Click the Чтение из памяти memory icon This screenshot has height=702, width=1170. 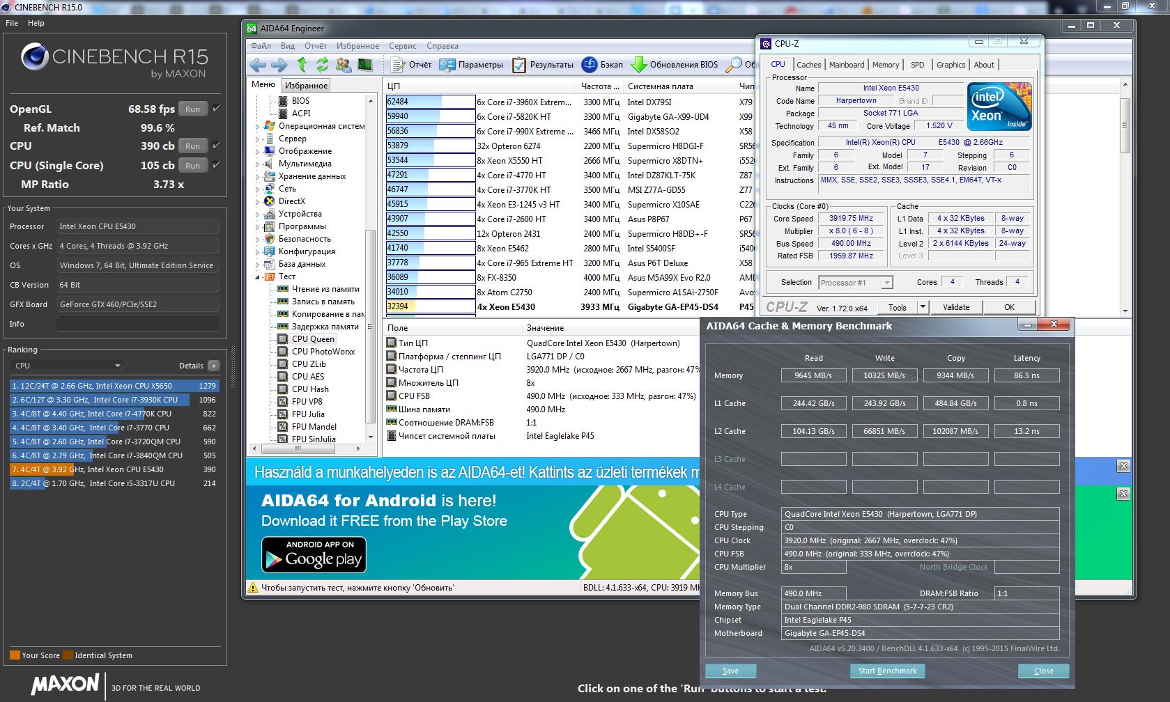(x=283, y=289)
